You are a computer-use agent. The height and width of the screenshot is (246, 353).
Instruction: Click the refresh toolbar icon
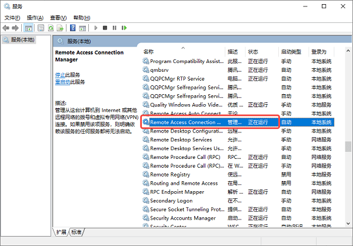(x=51, y=28)
